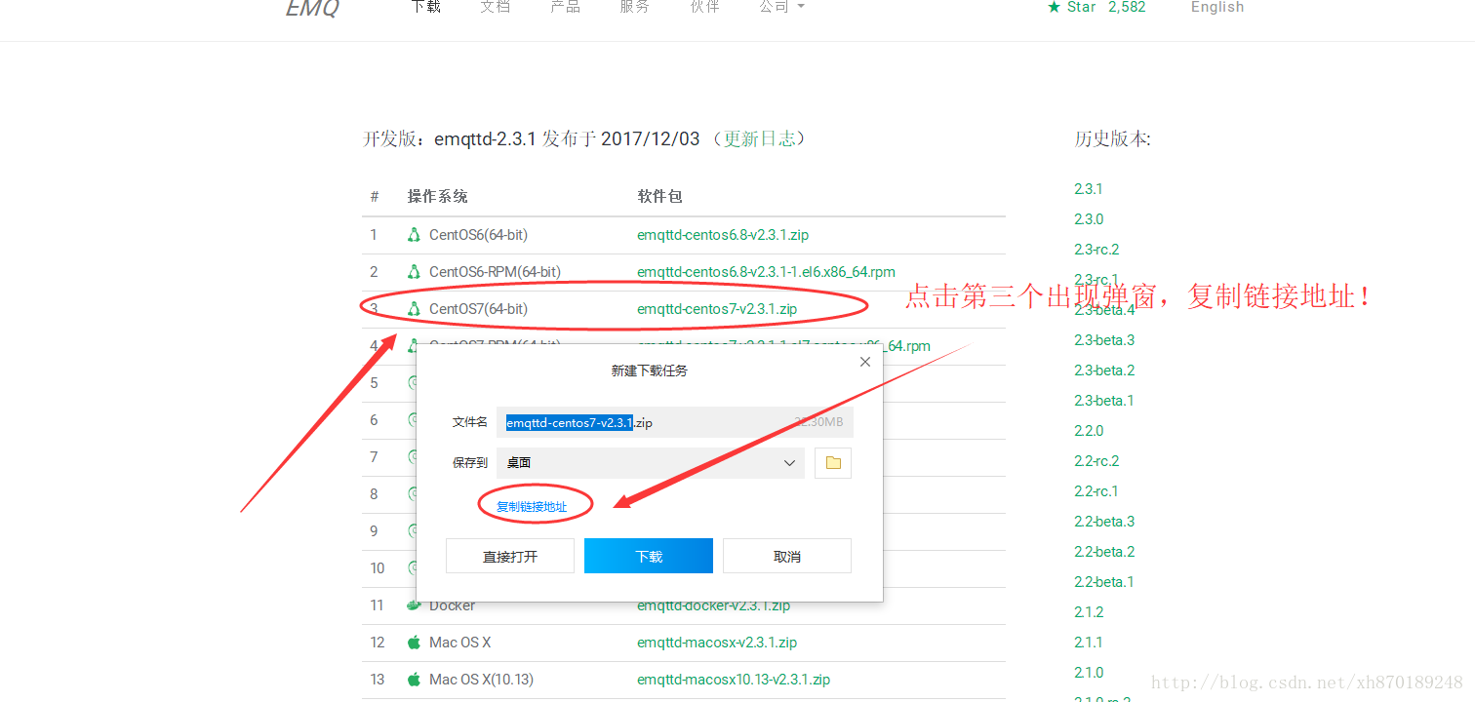
Task: Open the 产品 navigation item
Action: pos(565,7)
